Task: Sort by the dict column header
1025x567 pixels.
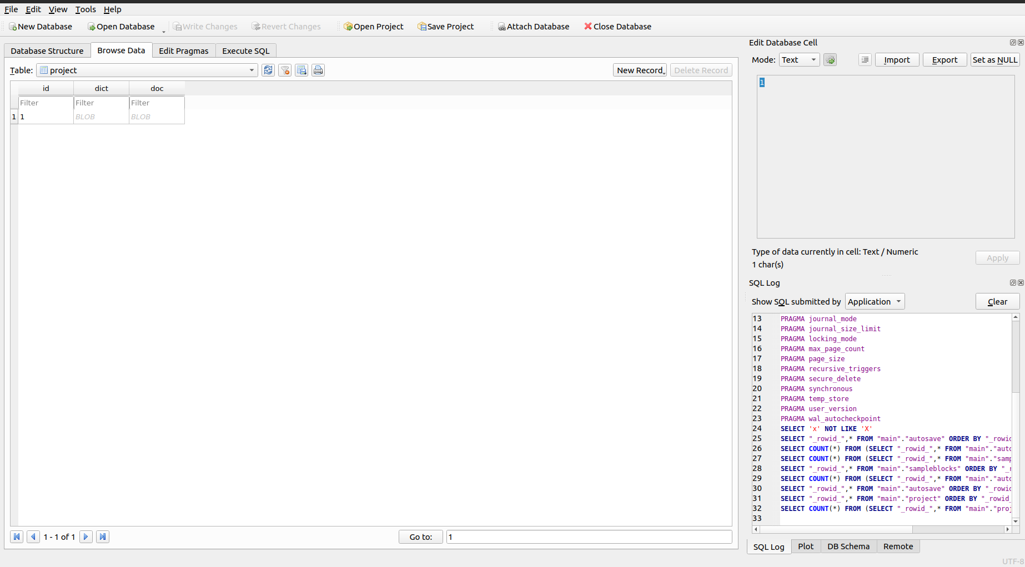Action: coord(102,89)
